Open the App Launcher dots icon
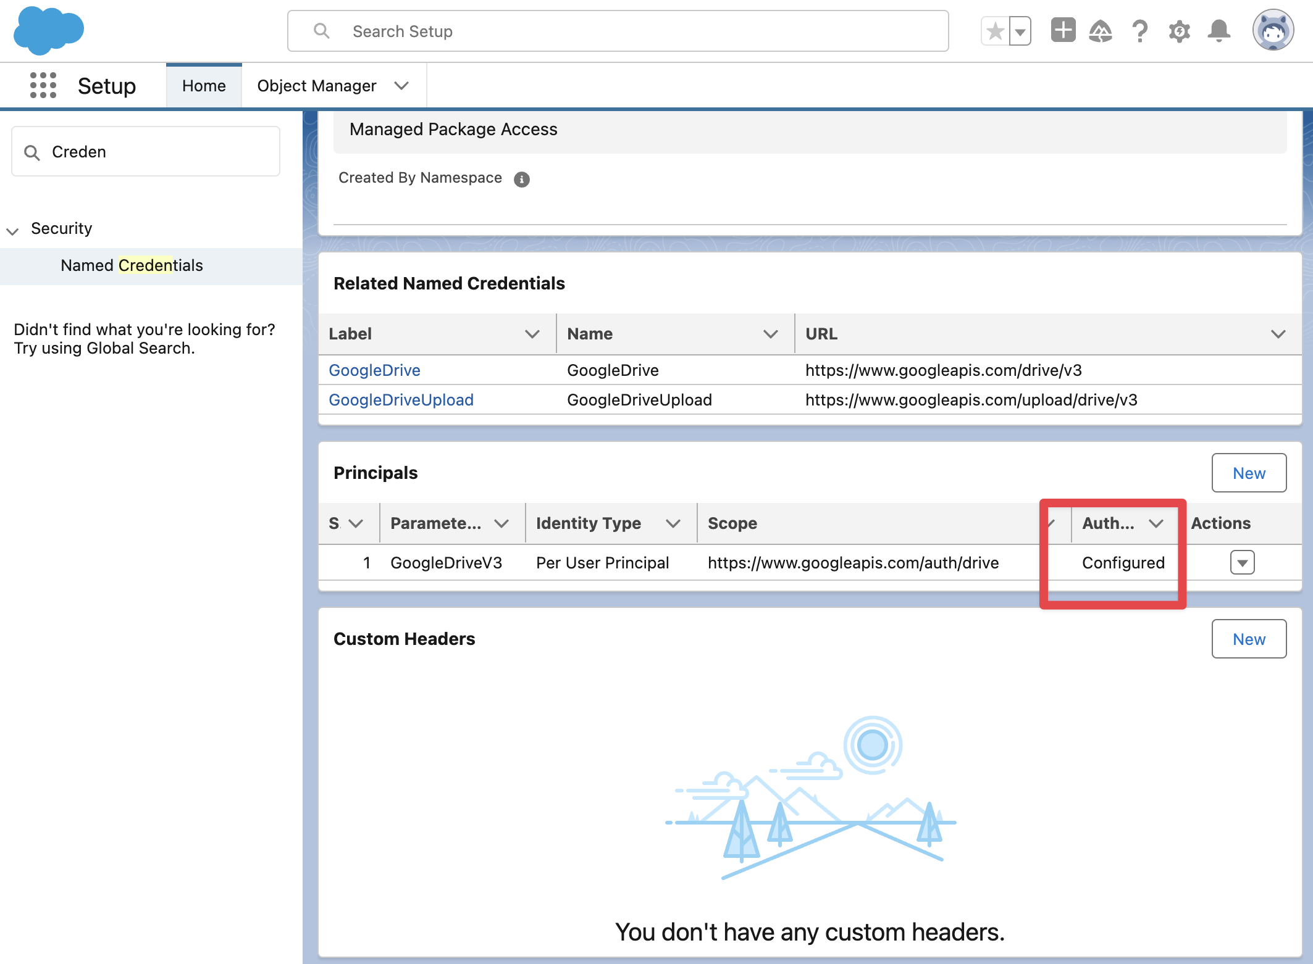This screenshot has width=1313, height=964. click(x=43, y=85)
